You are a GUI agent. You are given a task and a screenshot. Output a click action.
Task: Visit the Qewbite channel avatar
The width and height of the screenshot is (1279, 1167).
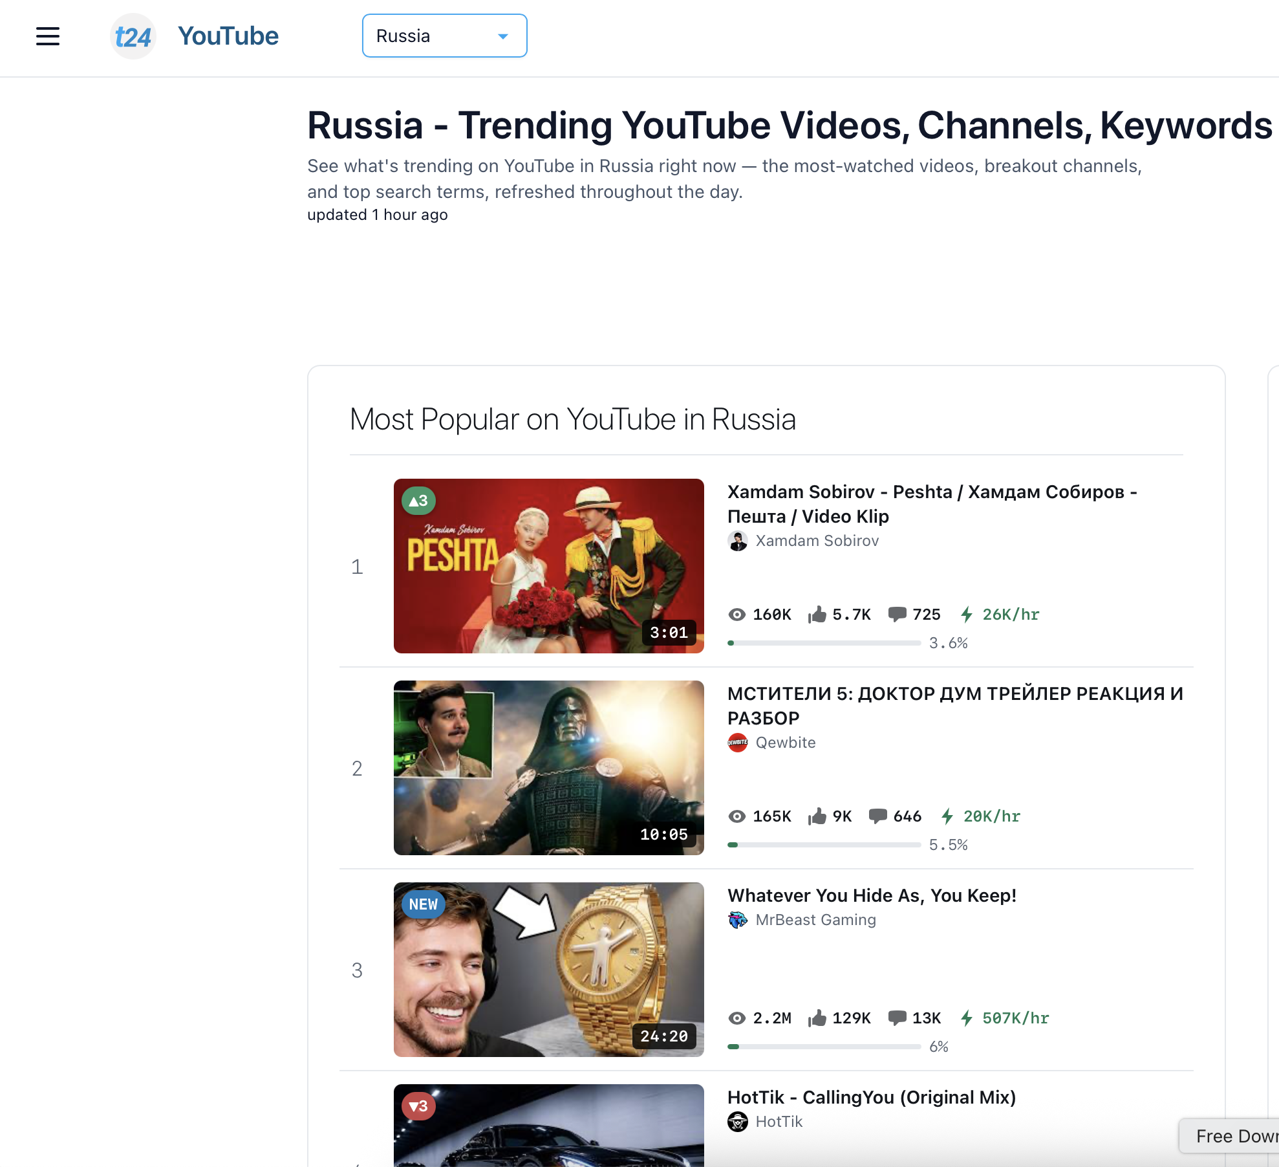(x=738, y=743)
